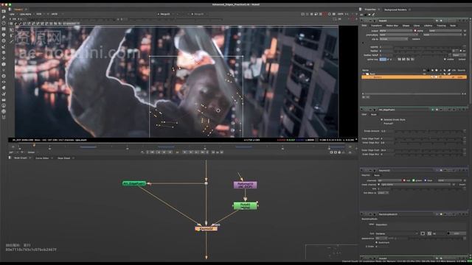The height and width of the screenshot is (265, 472).
Task: Pick the Roto add points tool in viewer
Action: pos(12,36)
